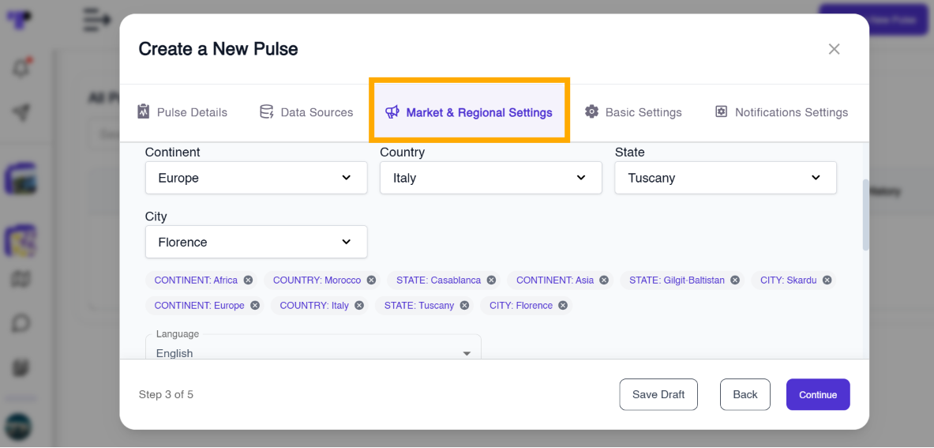Viewport: 934px width, 448px height.
Task: Click the app logo in sidebar
Action: [20, 20]
